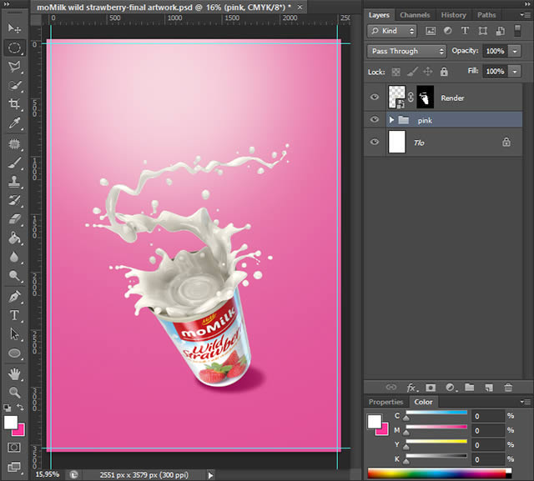This screenshot has width=534, height=481.
Task: Add a layer mask
Action: (431, 388)
